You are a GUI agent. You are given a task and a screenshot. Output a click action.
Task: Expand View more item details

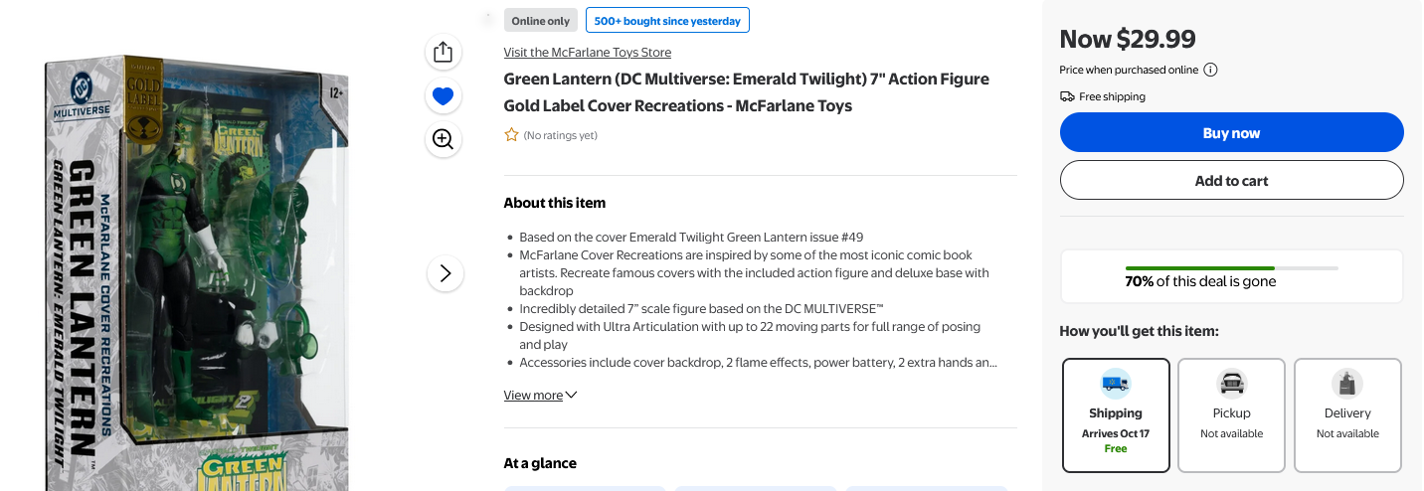click(x=540, y=396)
